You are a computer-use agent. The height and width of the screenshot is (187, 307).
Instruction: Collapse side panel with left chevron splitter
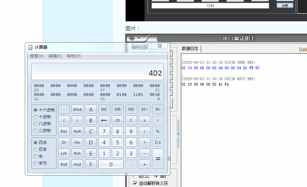coord(178,134)
